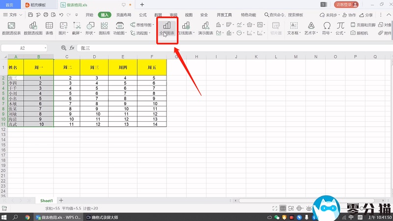Switch to the 页面布局 ribbon tab
The height and width of the screenshot is (221, 393).
123,15
